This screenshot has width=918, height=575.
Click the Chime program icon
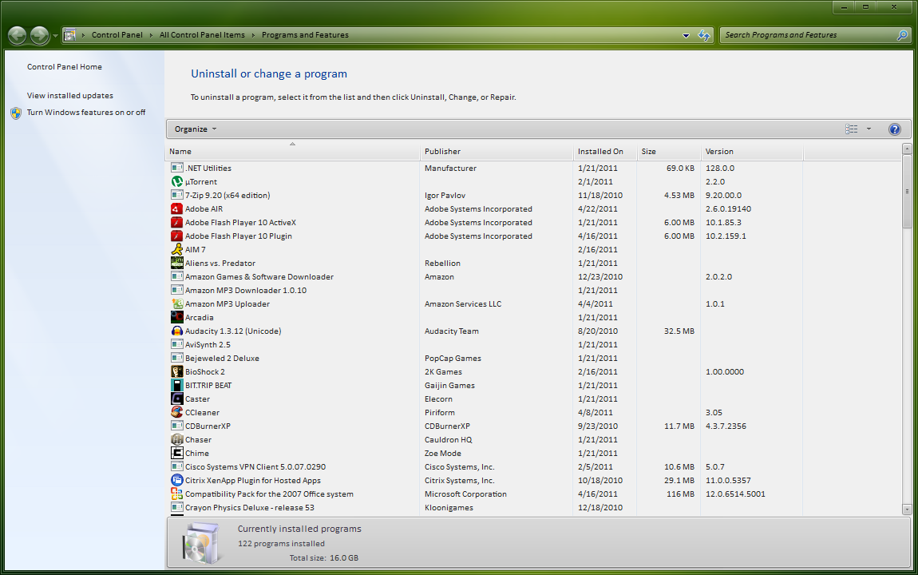pyautogui.click(x=176, y=453)
